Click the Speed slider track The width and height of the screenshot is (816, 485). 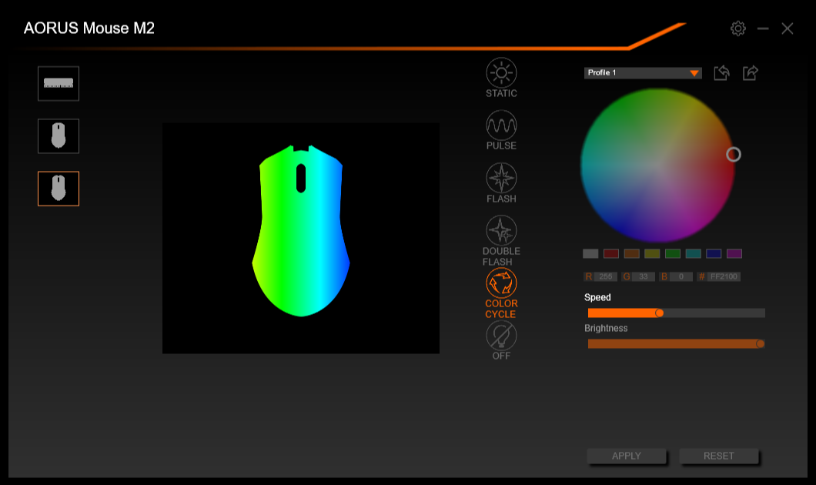click(x=676, y=313)
